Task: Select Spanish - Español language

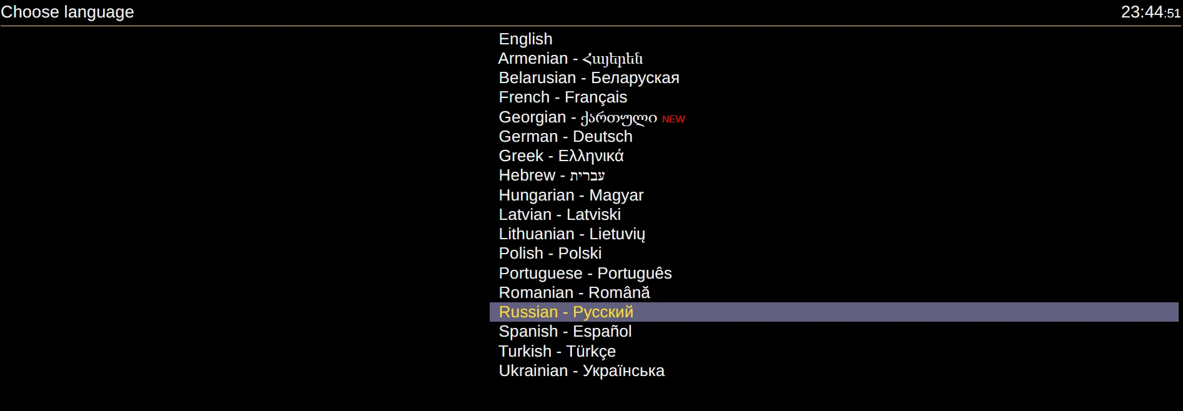Action: [565, 332]
